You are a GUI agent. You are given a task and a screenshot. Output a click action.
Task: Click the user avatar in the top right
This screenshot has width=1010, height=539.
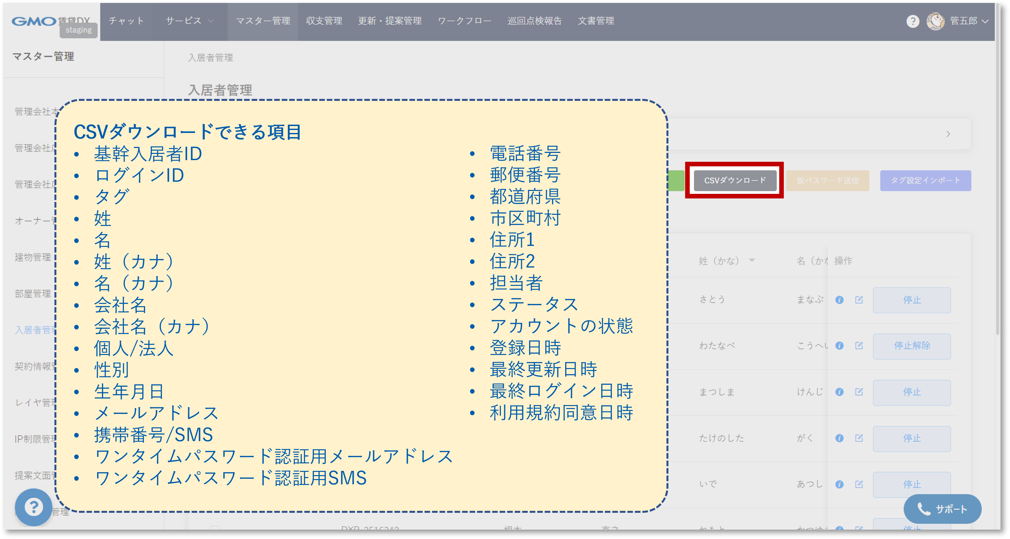click(937, 22)
